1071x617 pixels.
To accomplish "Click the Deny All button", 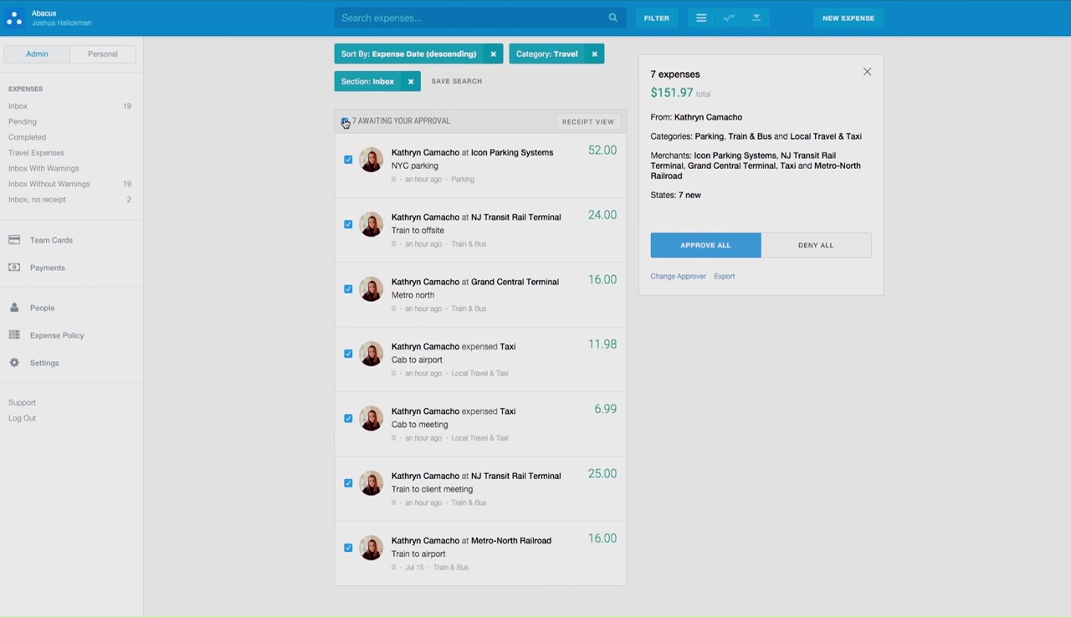I will point(816,245).
